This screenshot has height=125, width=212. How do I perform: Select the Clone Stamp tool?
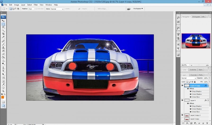[3, 47]
